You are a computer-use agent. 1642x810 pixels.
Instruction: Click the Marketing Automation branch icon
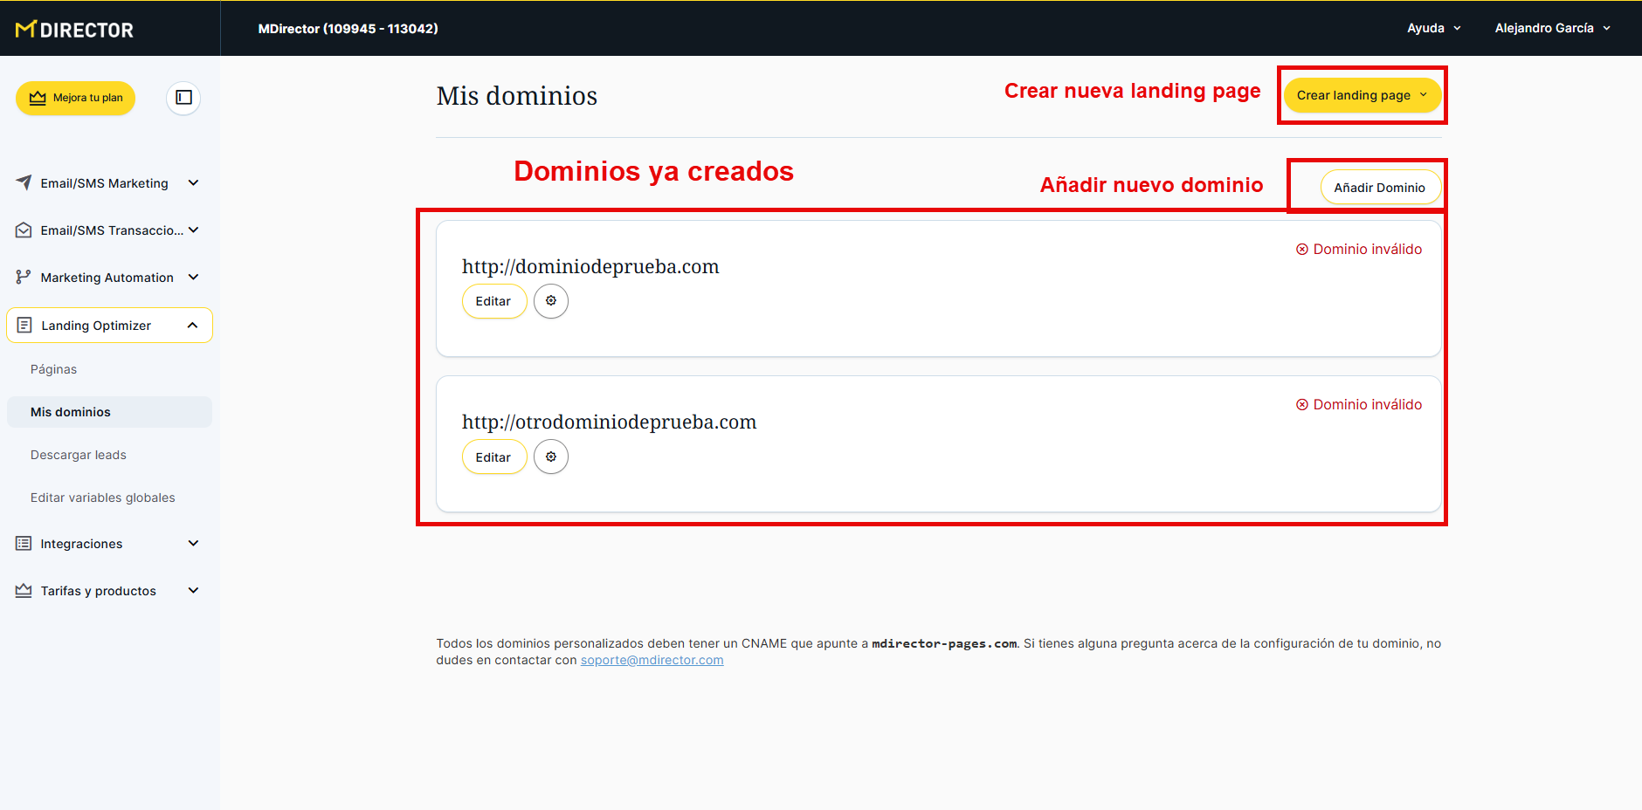(x=24, y=278)
